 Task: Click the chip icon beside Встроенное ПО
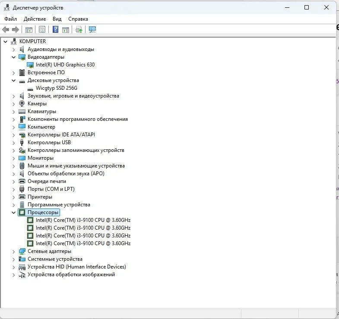22,73
